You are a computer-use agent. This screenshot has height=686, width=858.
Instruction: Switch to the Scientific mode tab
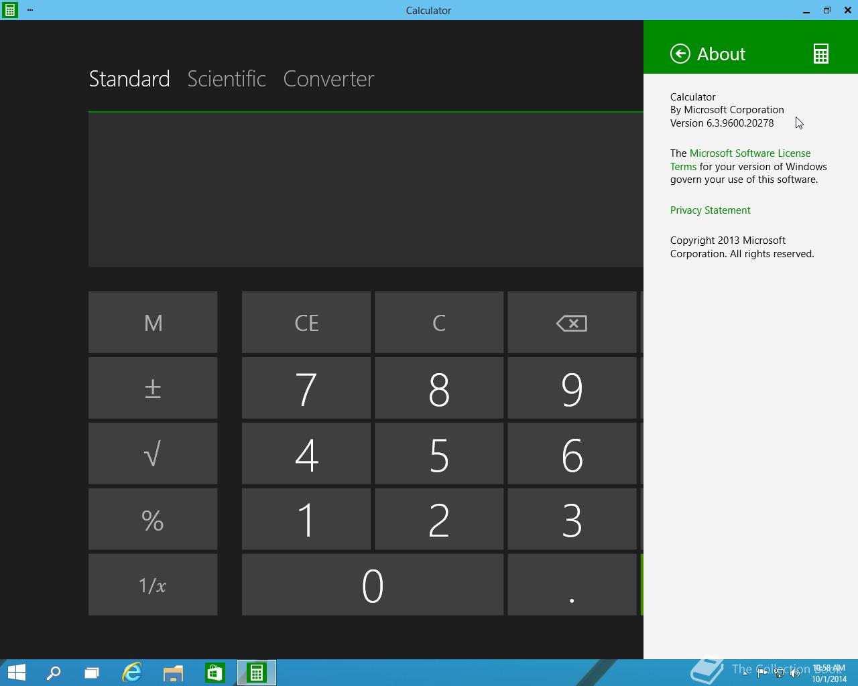227,78
